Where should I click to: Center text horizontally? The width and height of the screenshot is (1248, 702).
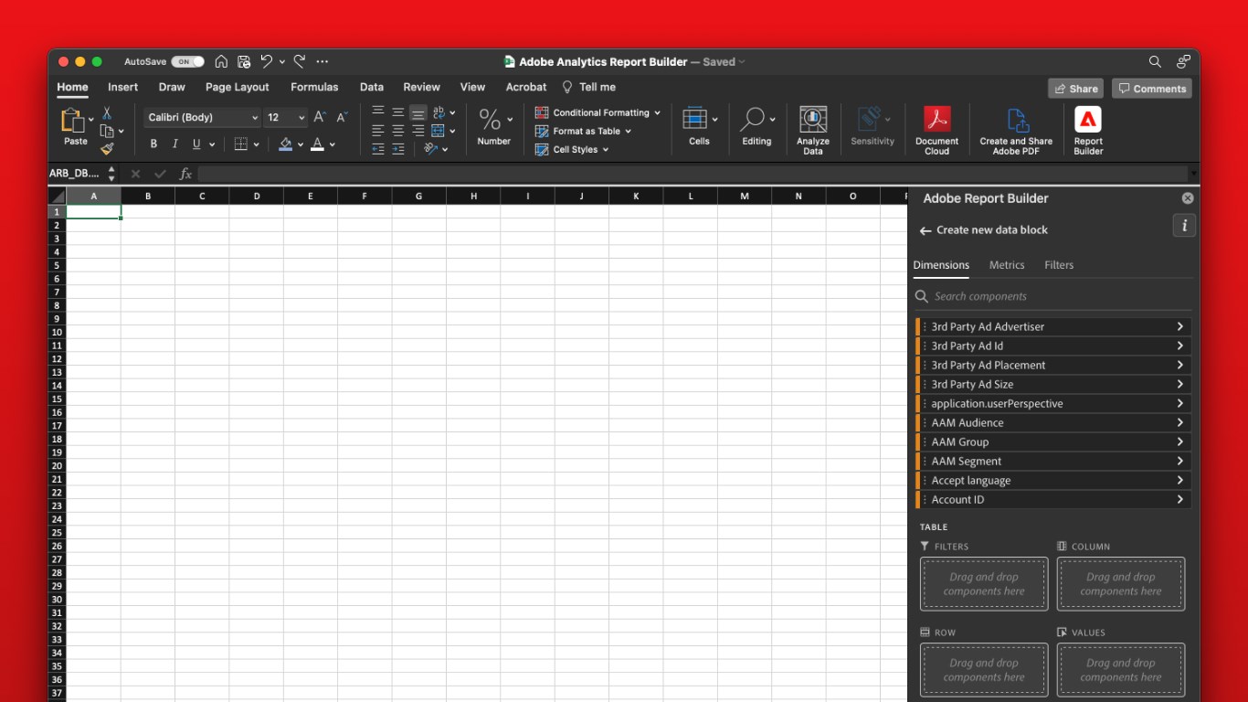coord(398,131)
